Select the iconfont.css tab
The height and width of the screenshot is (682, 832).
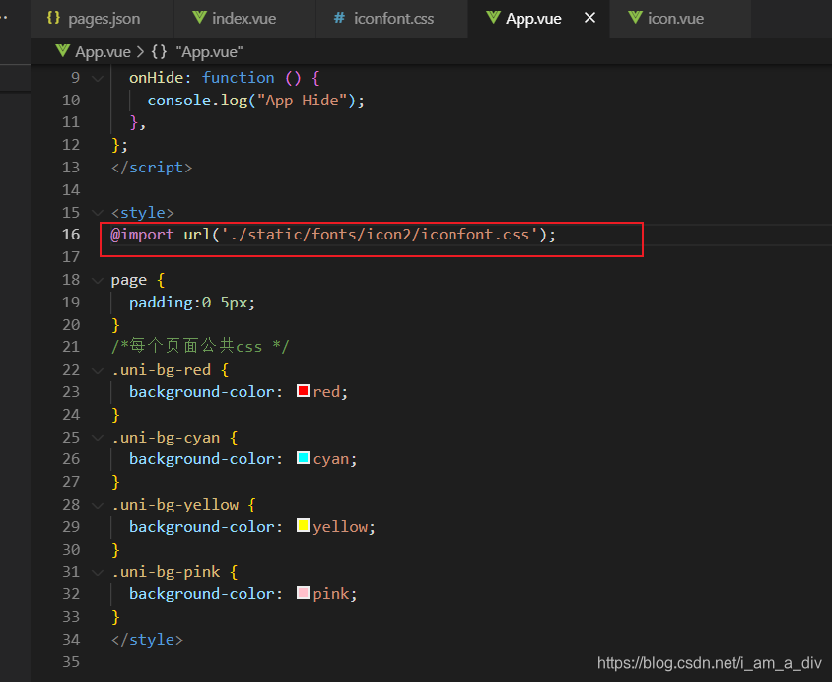coord(391,19)
